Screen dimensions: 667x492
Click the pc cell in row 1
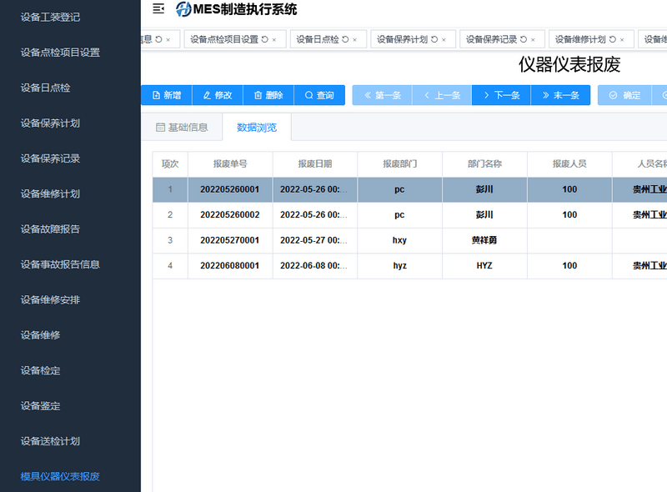click(x=400, y=189)
